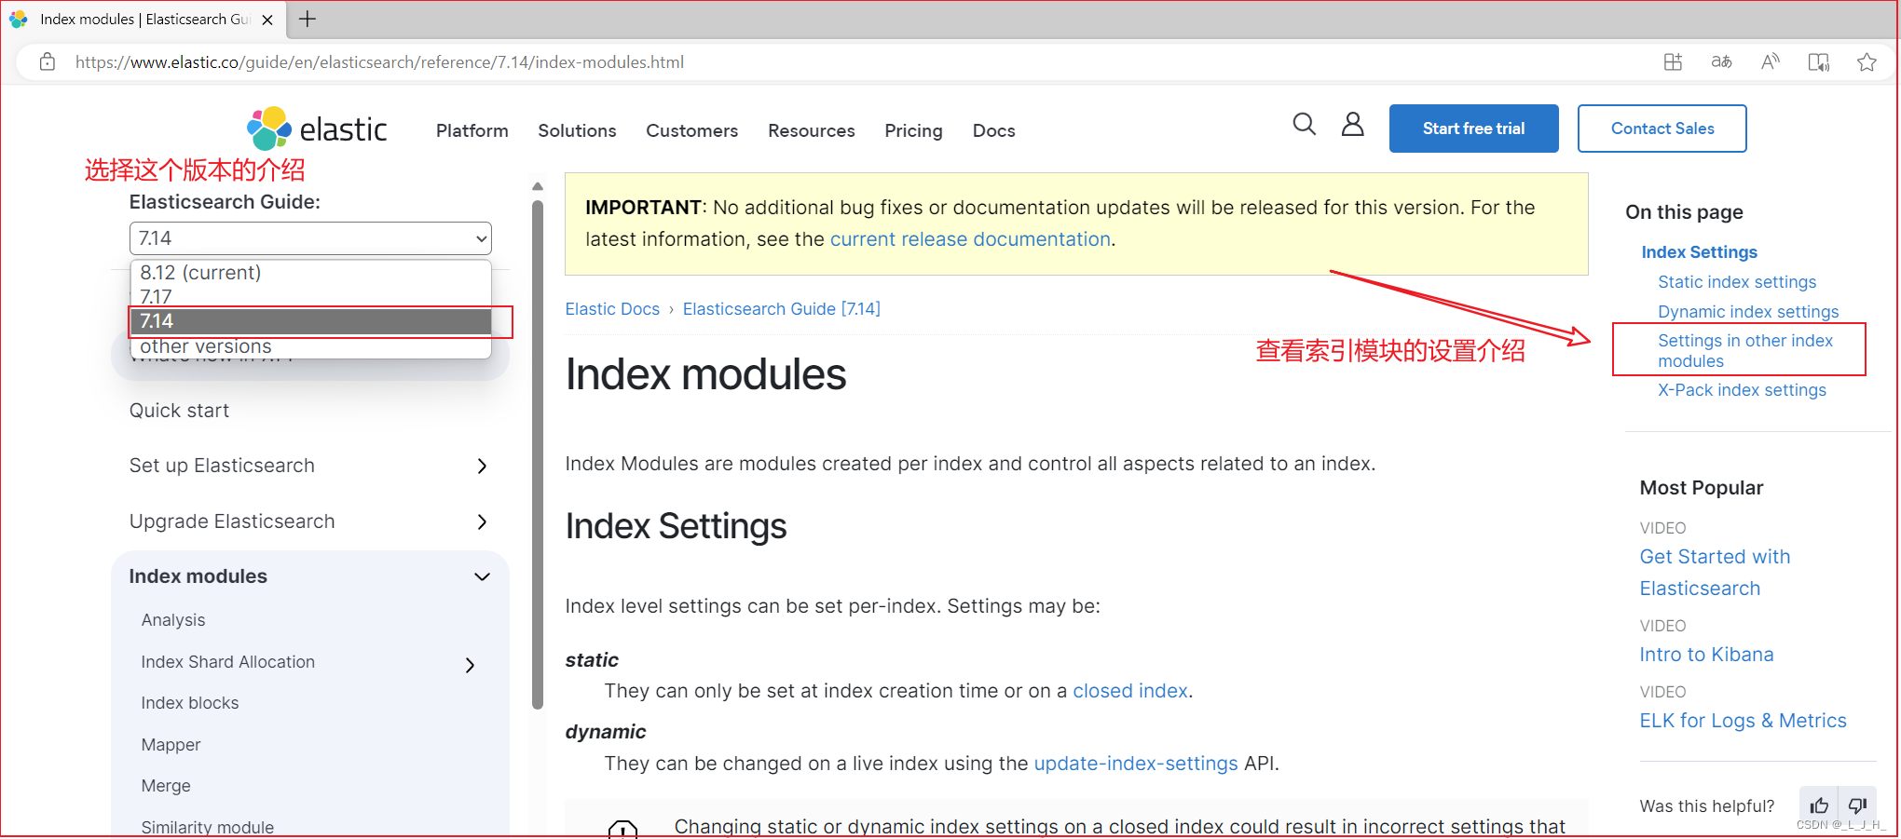Choose the 7.14 version option

click(310, 321)
